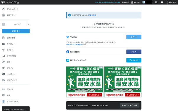Click the Hatena Blog logo
This screenshot has height=111, width=178.
click(10, 2)
